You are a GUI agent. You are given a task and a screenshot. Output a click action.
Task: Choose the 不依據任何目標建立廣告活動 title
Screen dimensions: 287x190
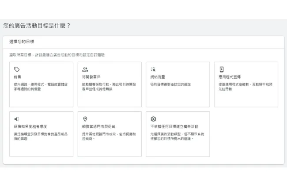tap(174, 126)
